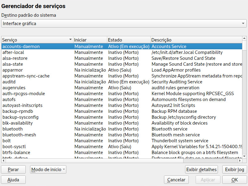248x186 pixels.
Task: Select the bolt service row
Action: [122, 141]
